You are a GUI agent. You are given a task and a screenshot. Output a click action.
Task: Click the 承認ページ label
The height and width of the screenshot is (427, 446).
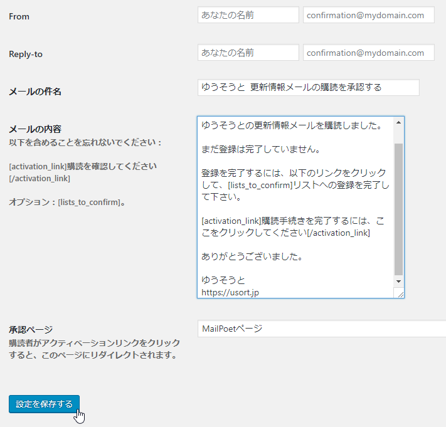pyautogui.click(x=31, y=330)
